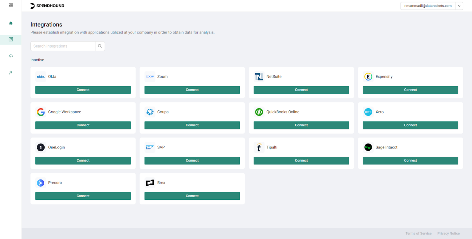Image resolution: width=472 pixels, height=239 pixels.
Task: Connect the Sage Intacct integration
Action: [x=410, y=160]
